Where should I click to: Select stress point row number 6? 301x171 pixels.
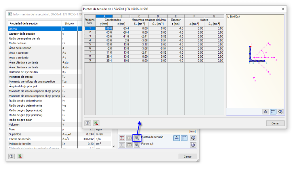click(90, 48)
